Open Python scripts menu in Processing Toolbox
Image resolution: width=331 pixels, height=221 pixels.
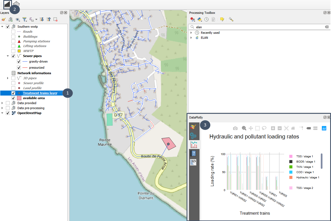(x=200, y=19)
